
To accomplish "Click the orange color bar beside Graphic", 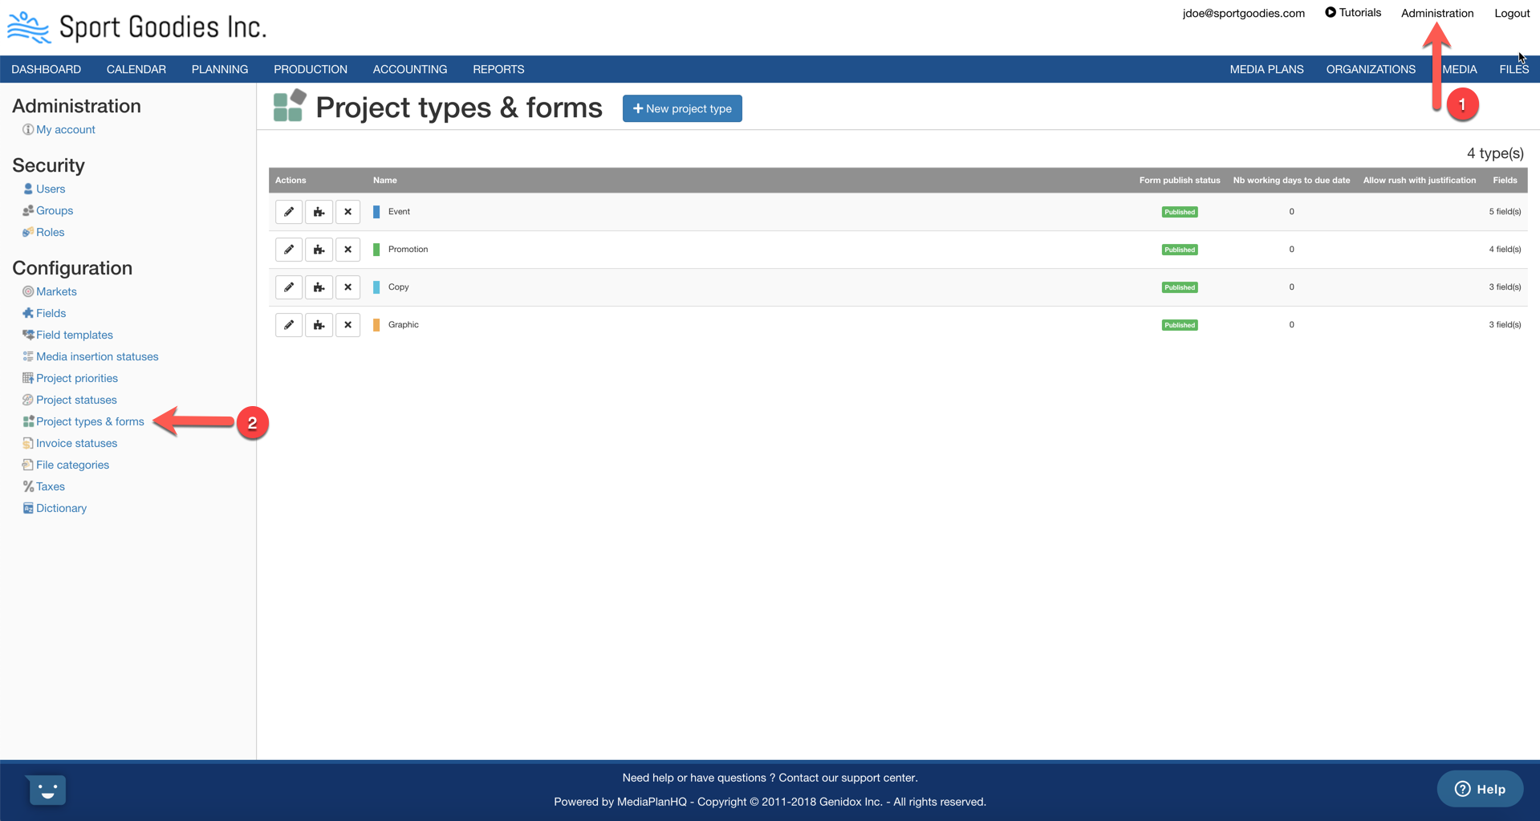I will point(376,324).
